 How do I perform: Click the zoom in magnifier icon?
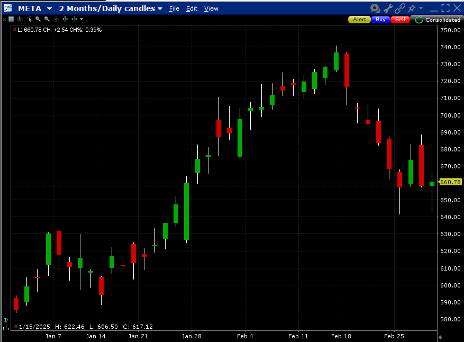(38, 19)
